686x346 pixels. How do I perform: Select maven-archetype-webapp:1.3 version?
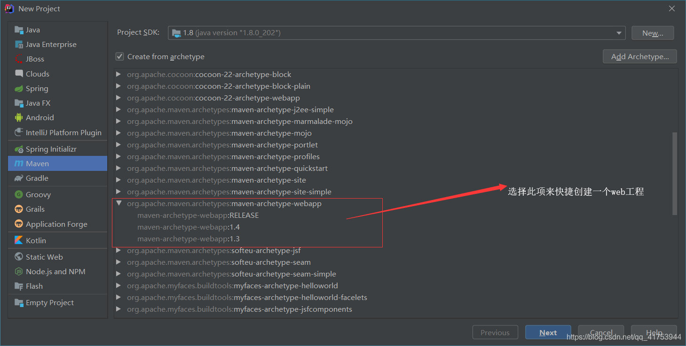(x=189, y=238)
